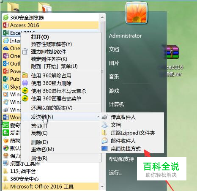Choose 使用 360进行木马云查杀
The image size is (197, 191).
(x=59, y=91)
